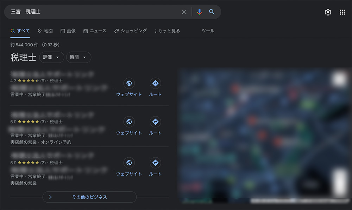This screenshot has height=210, width=352.
Task: Click the route directions icon for first listing
Action: point(155,84)
